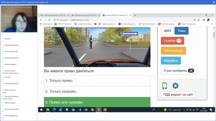Open the 100 сложных questions
This screenshot has height=121, width=216.
click(x=173, y=51)
